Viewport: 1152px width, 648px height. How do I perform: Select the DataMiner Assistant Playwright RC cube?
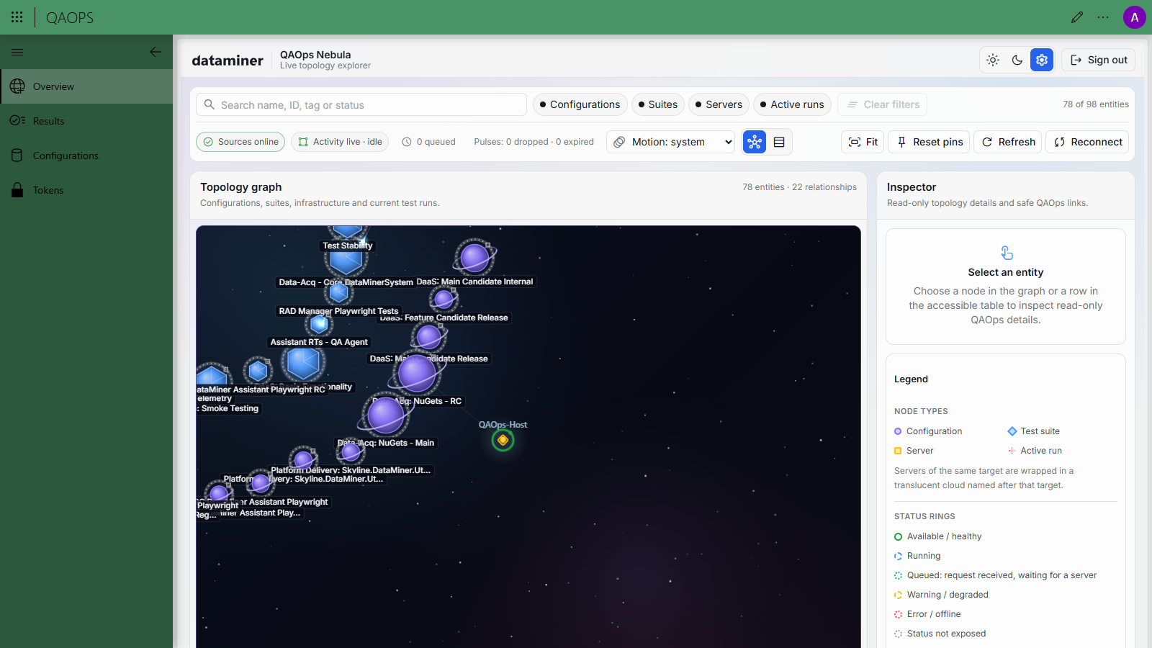[258, 371]
